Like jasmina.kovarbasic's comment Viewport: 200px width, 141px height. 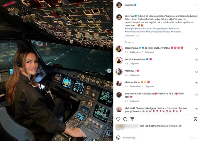coord(196,60)
